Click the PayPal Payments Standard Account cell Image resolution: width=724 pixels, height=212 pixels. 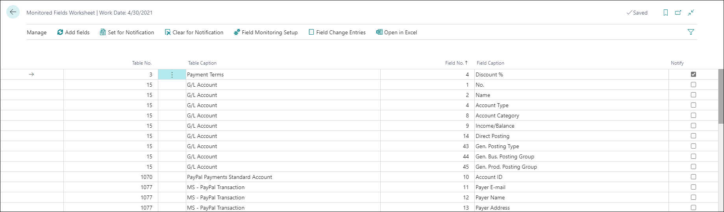point(283,177)
